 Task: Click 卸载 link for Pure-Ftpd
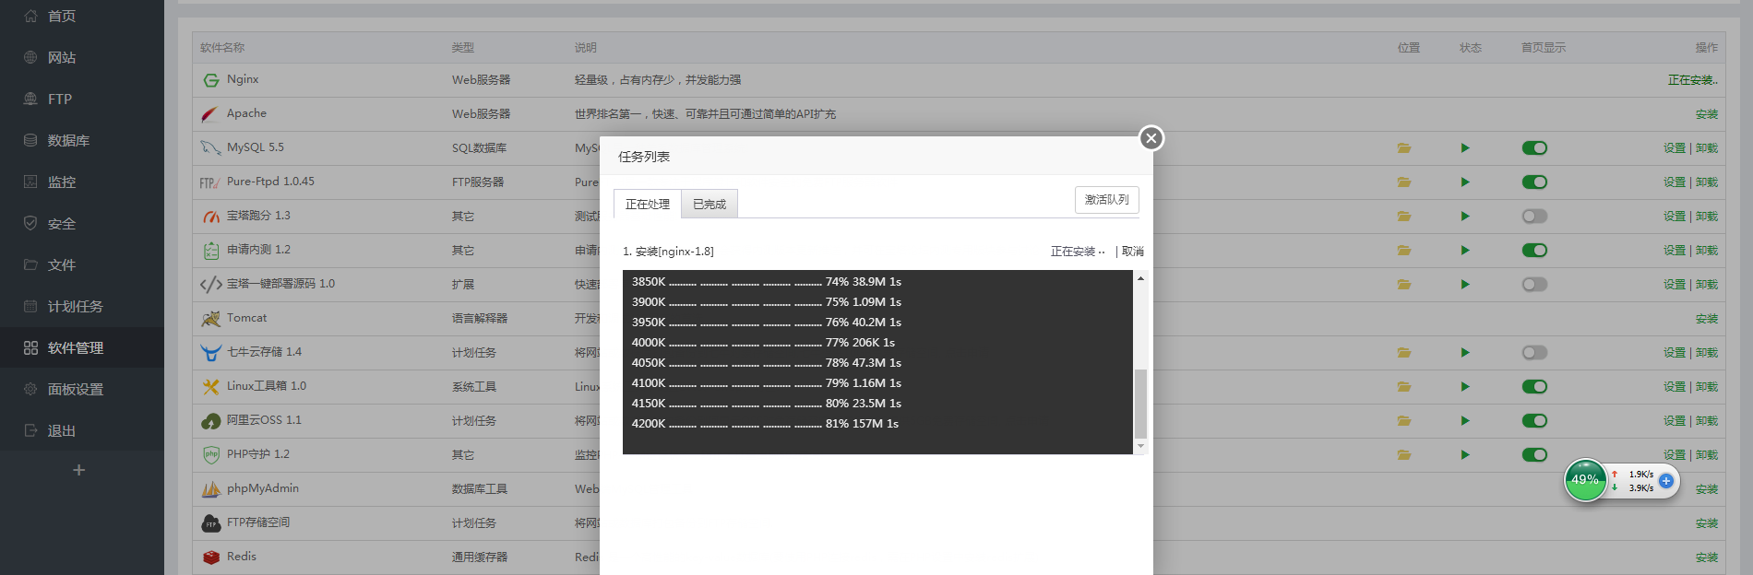point(1707,182)
